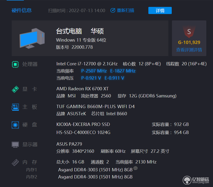Image resolution: width=213 pixels, height=187 pixels.
Task: Click the 内存2 Asgard DDR4-3003 row
Action: (x=95, y=177)
